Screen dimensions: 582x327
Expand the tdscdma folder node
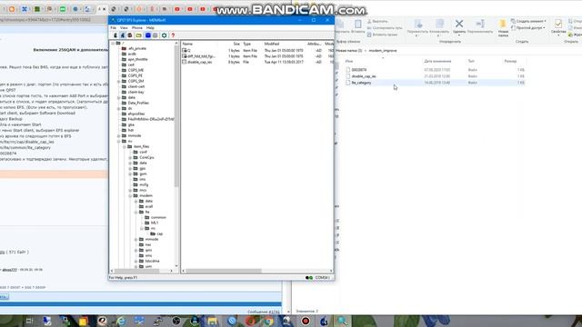(x=136, y=262)
